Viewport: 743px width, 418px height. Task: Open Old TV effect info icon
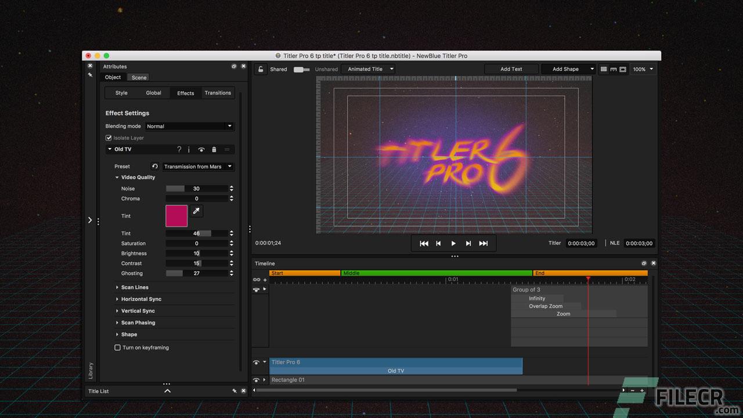coord(189,150)
